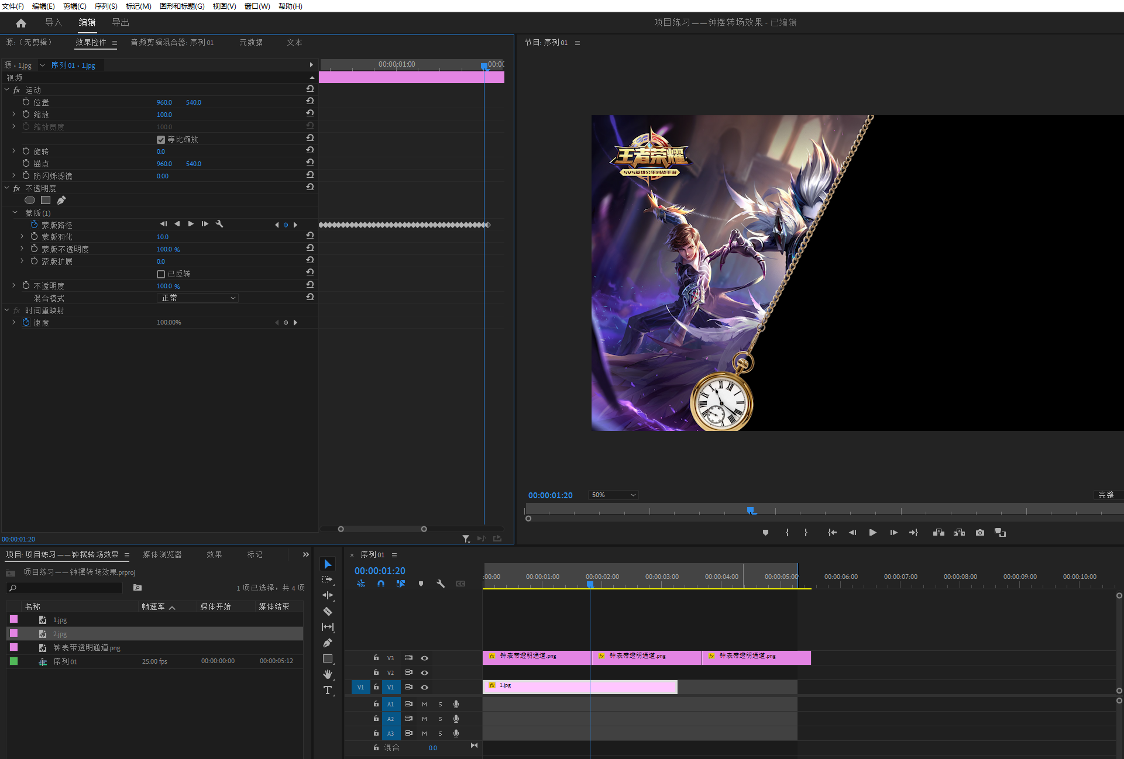Click the Home icon
Viewport: 1124px width, 759px height.
pos(21,23)
